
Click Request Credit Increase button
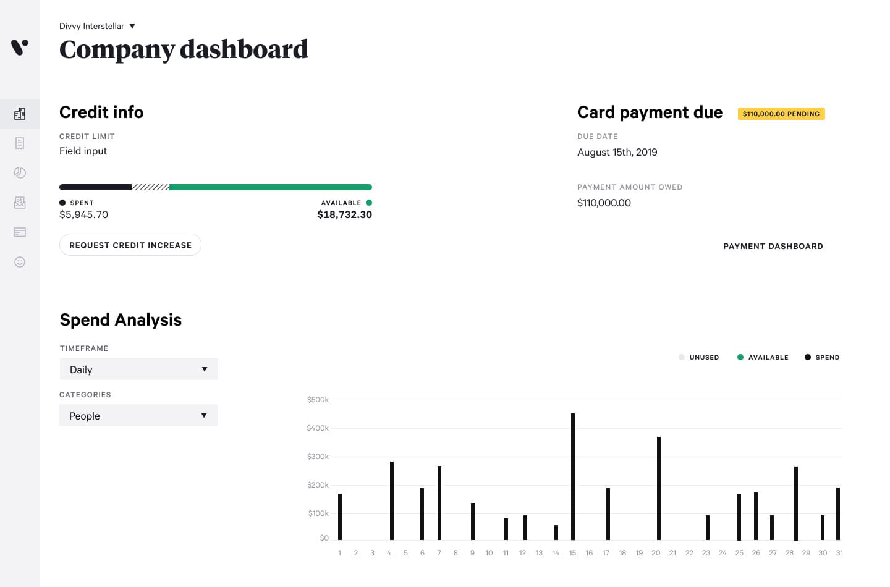130,245
